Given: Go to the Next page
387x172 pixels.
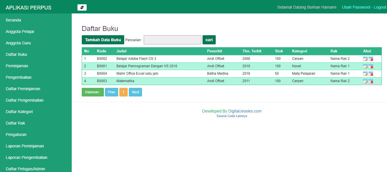Looking at the screenshot, I should click(x=135, y=92).
